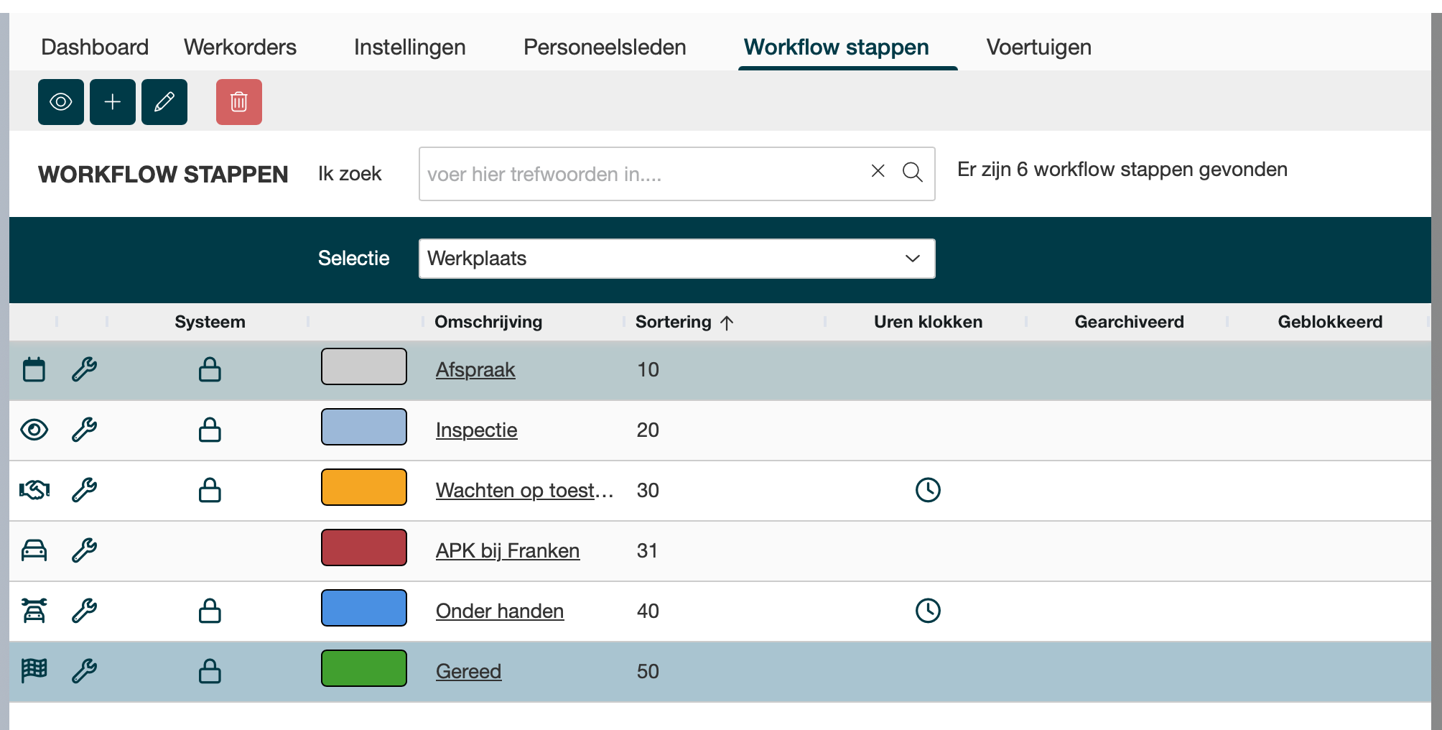Image resolution: width=1442 pixels, height=730 pixels.
Task: Click the pencil edit button in toolbar
Action: pos(164,102)
